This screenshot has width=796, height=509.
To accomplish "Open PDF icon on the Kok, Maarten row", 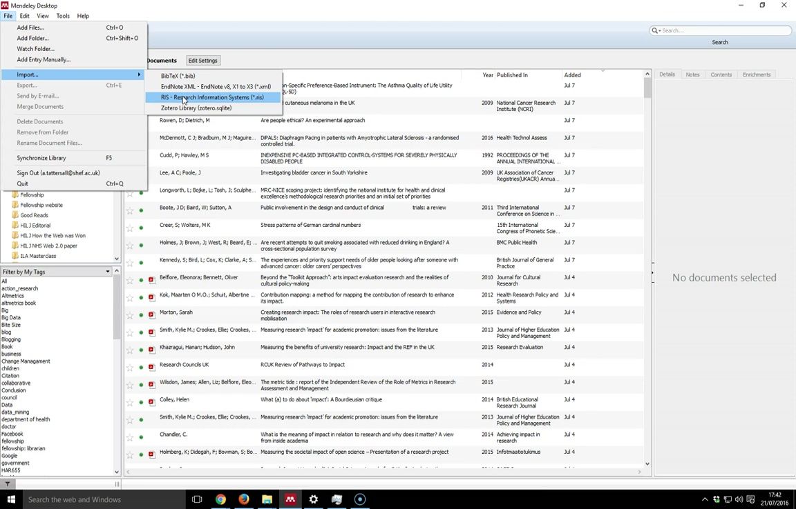I will 152,297.
